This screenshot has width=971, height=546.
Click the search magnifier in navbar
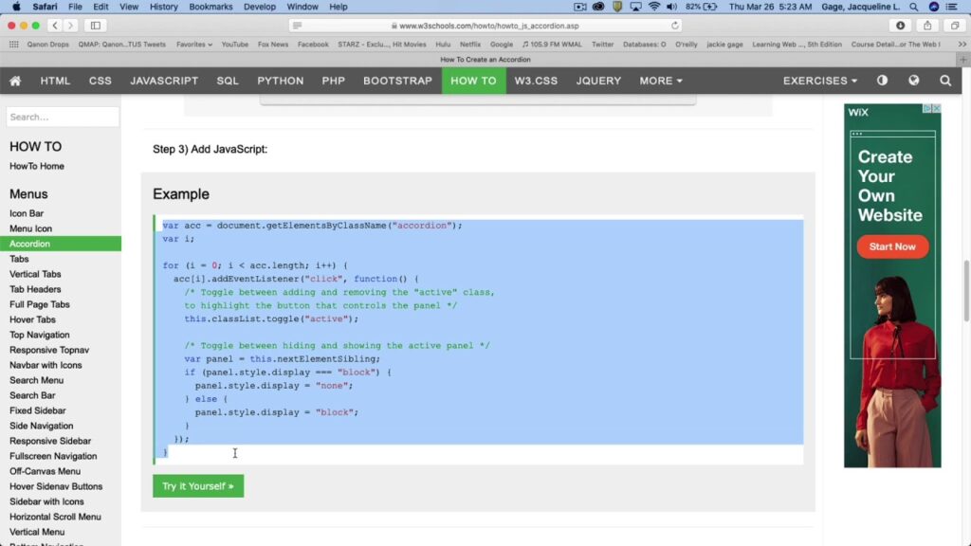[x=945, y=81]
